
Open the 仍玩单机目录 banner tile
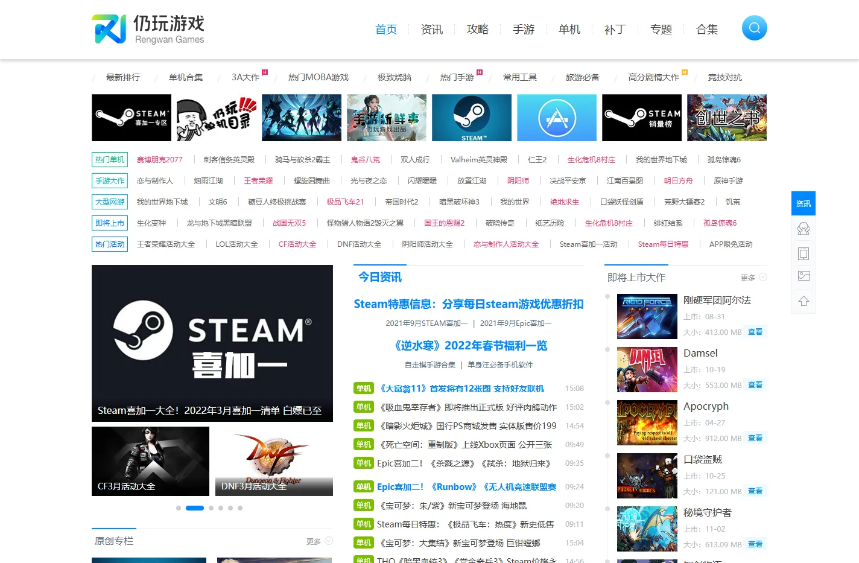[x=217, y=118]
